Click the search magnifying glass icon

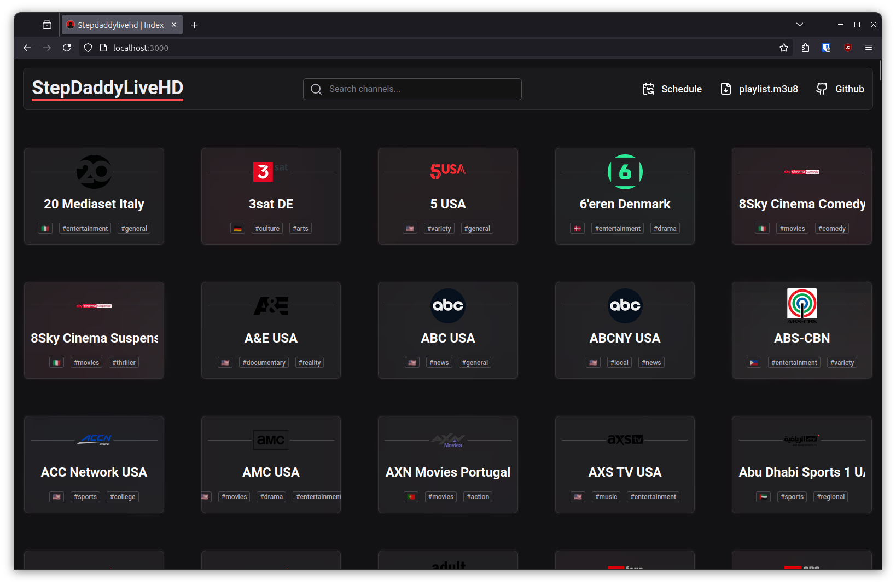coord(316,89)
